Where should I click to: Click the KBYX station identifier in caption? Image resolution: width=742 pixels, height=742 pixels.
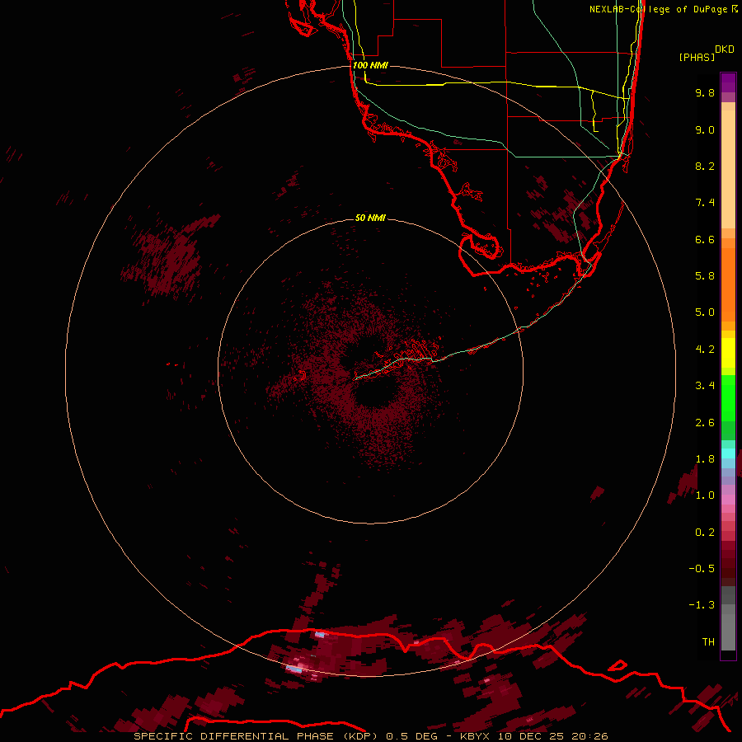click(x=475, y=736)
